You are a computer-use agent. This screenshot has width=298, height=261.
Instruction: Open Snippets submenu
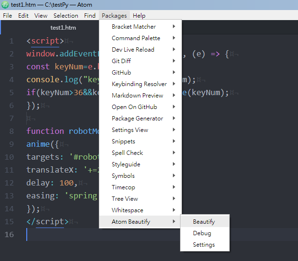click(x=140, y=141)
